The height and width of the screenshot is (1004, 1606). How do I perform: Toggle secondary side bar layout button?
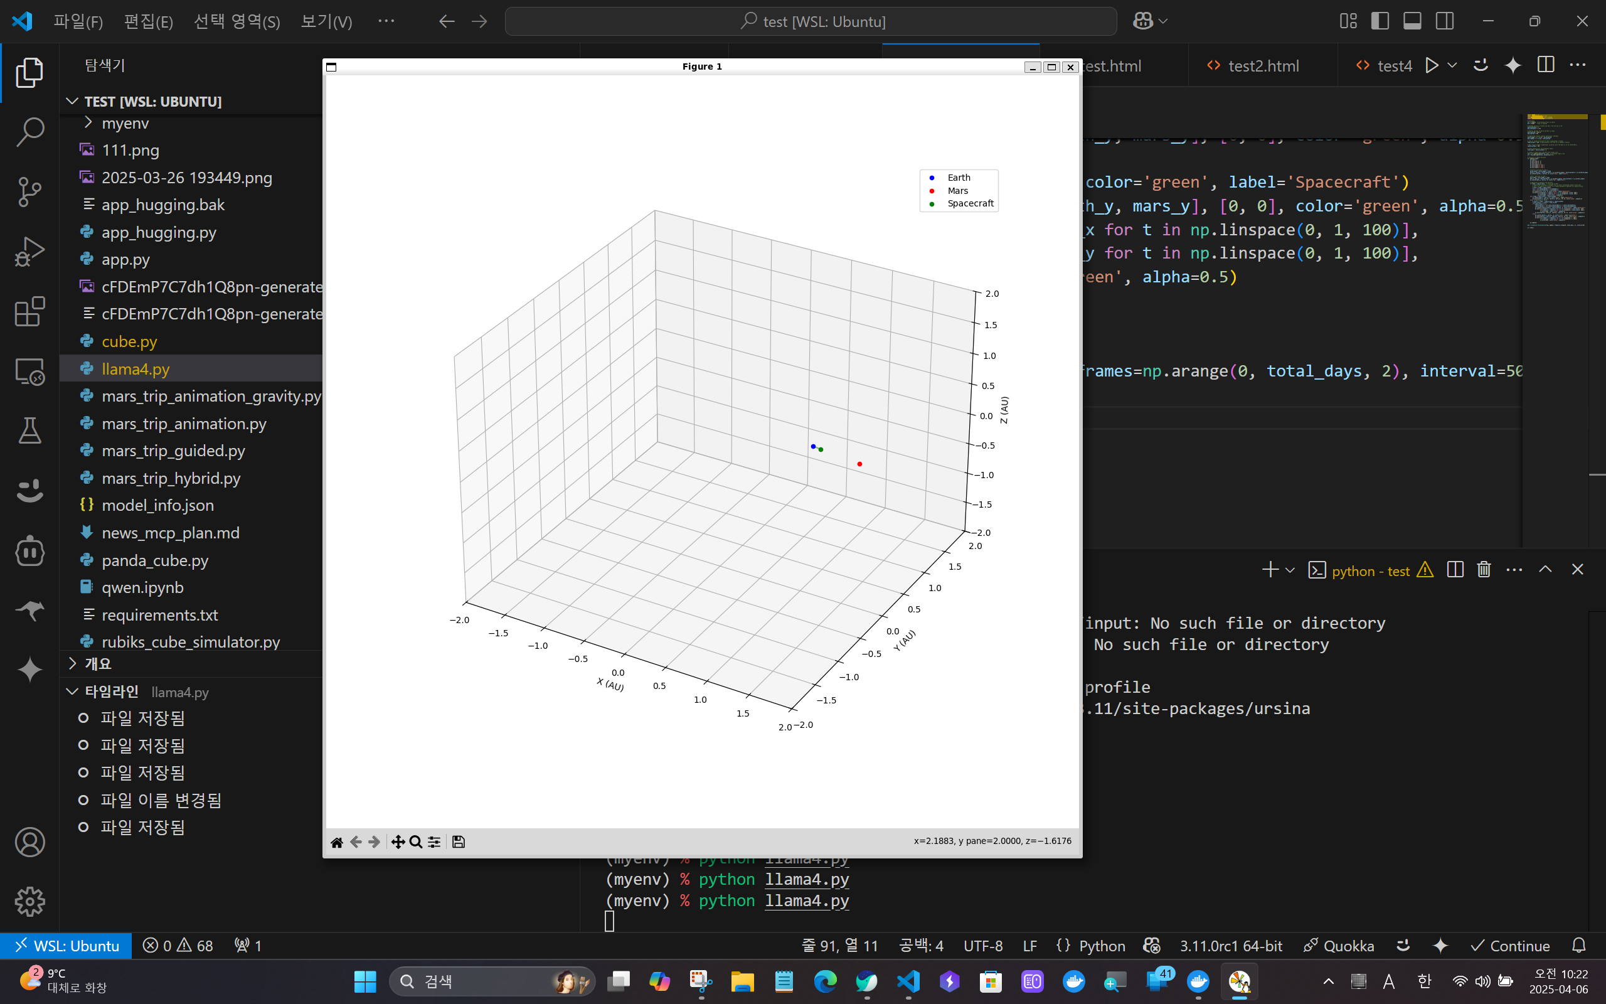click(x=1445, y=21)
